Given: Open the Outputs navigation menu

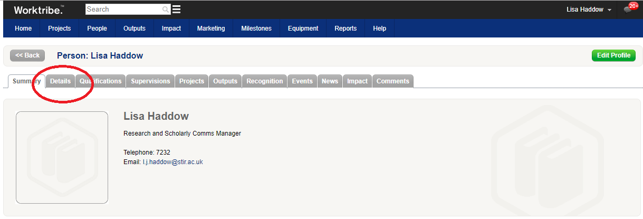Looking at the screenshot, I should [x=135, y=28].
